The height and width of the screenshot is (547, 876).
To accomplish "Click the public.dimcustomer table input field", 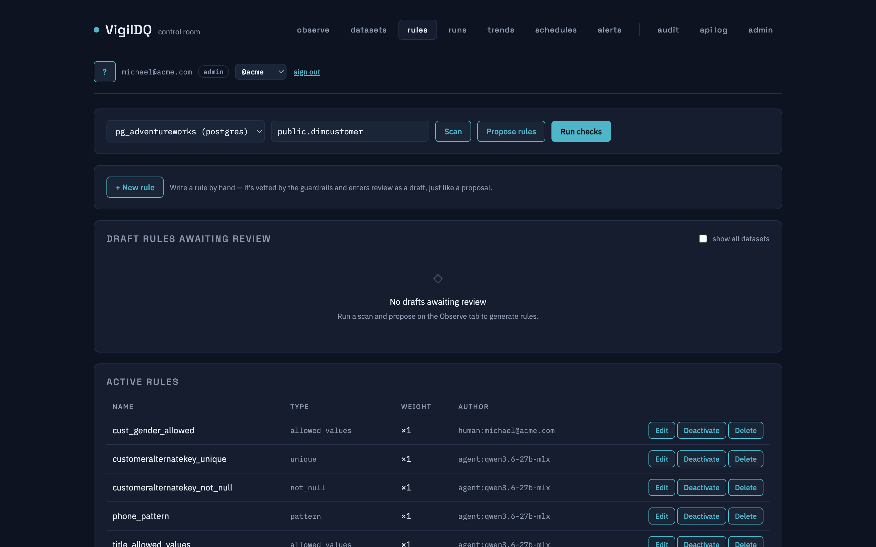I will click(x=350, y=131).
